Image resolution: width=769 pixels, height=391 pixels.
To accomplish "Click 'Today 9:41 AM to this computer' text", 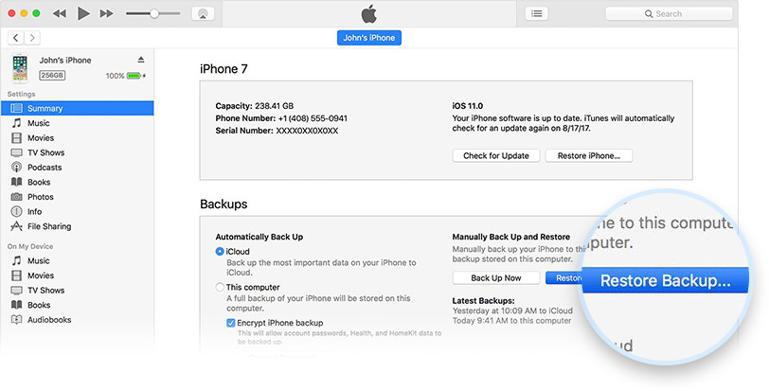I will 511,321.
